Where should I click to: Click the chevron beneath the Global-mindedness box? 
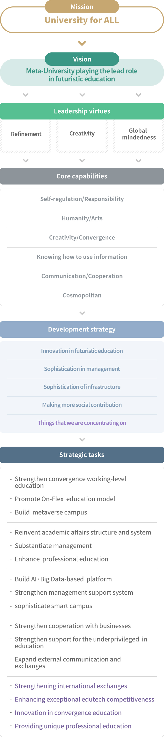[x=139, y=161]
